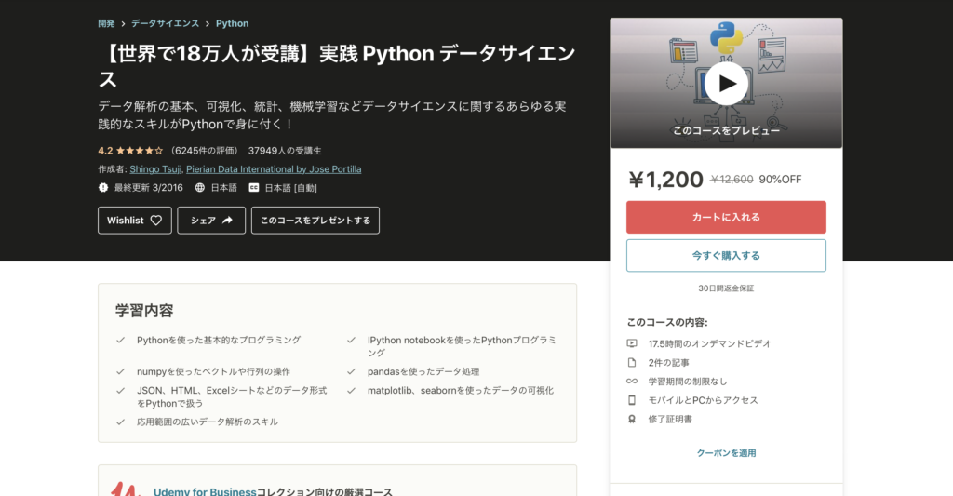Add course with カートに入れる button
This screenshot has width=953, height=496.
(x=726, y=217)
